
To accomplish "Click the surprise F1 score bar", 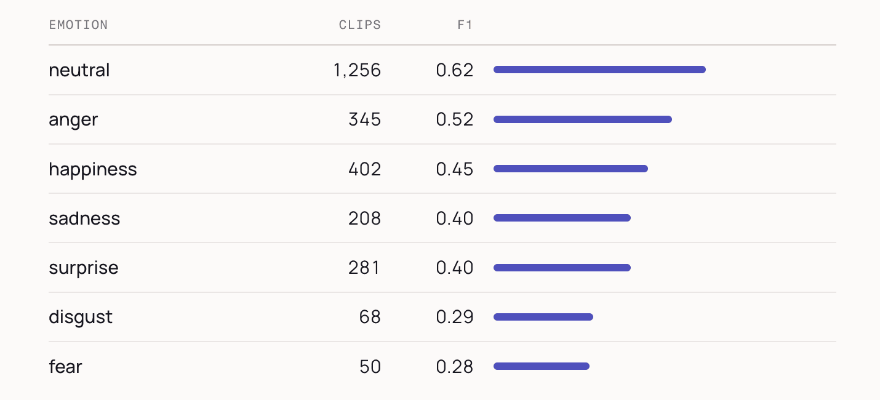I will (x=562, y=268).
